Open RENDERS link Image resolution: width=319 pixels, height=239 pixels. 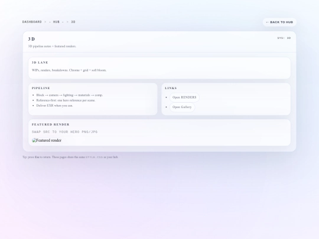tap(184, 97)
